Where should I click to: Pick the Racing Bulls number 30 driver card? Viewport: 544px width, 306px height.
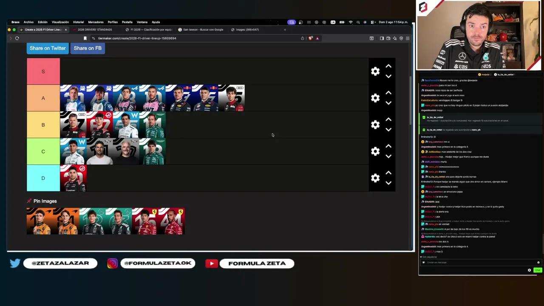tap(73, 98)
